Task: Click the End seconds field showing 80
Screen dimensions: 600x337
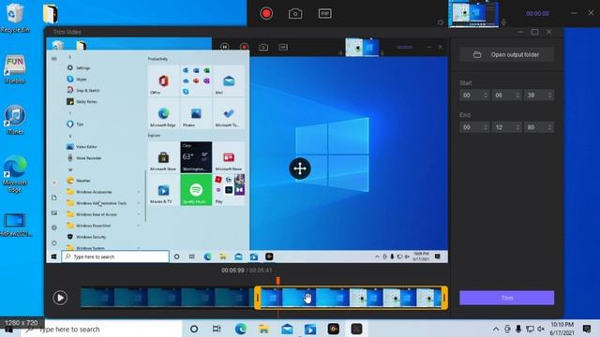Action: click(539, 127)
